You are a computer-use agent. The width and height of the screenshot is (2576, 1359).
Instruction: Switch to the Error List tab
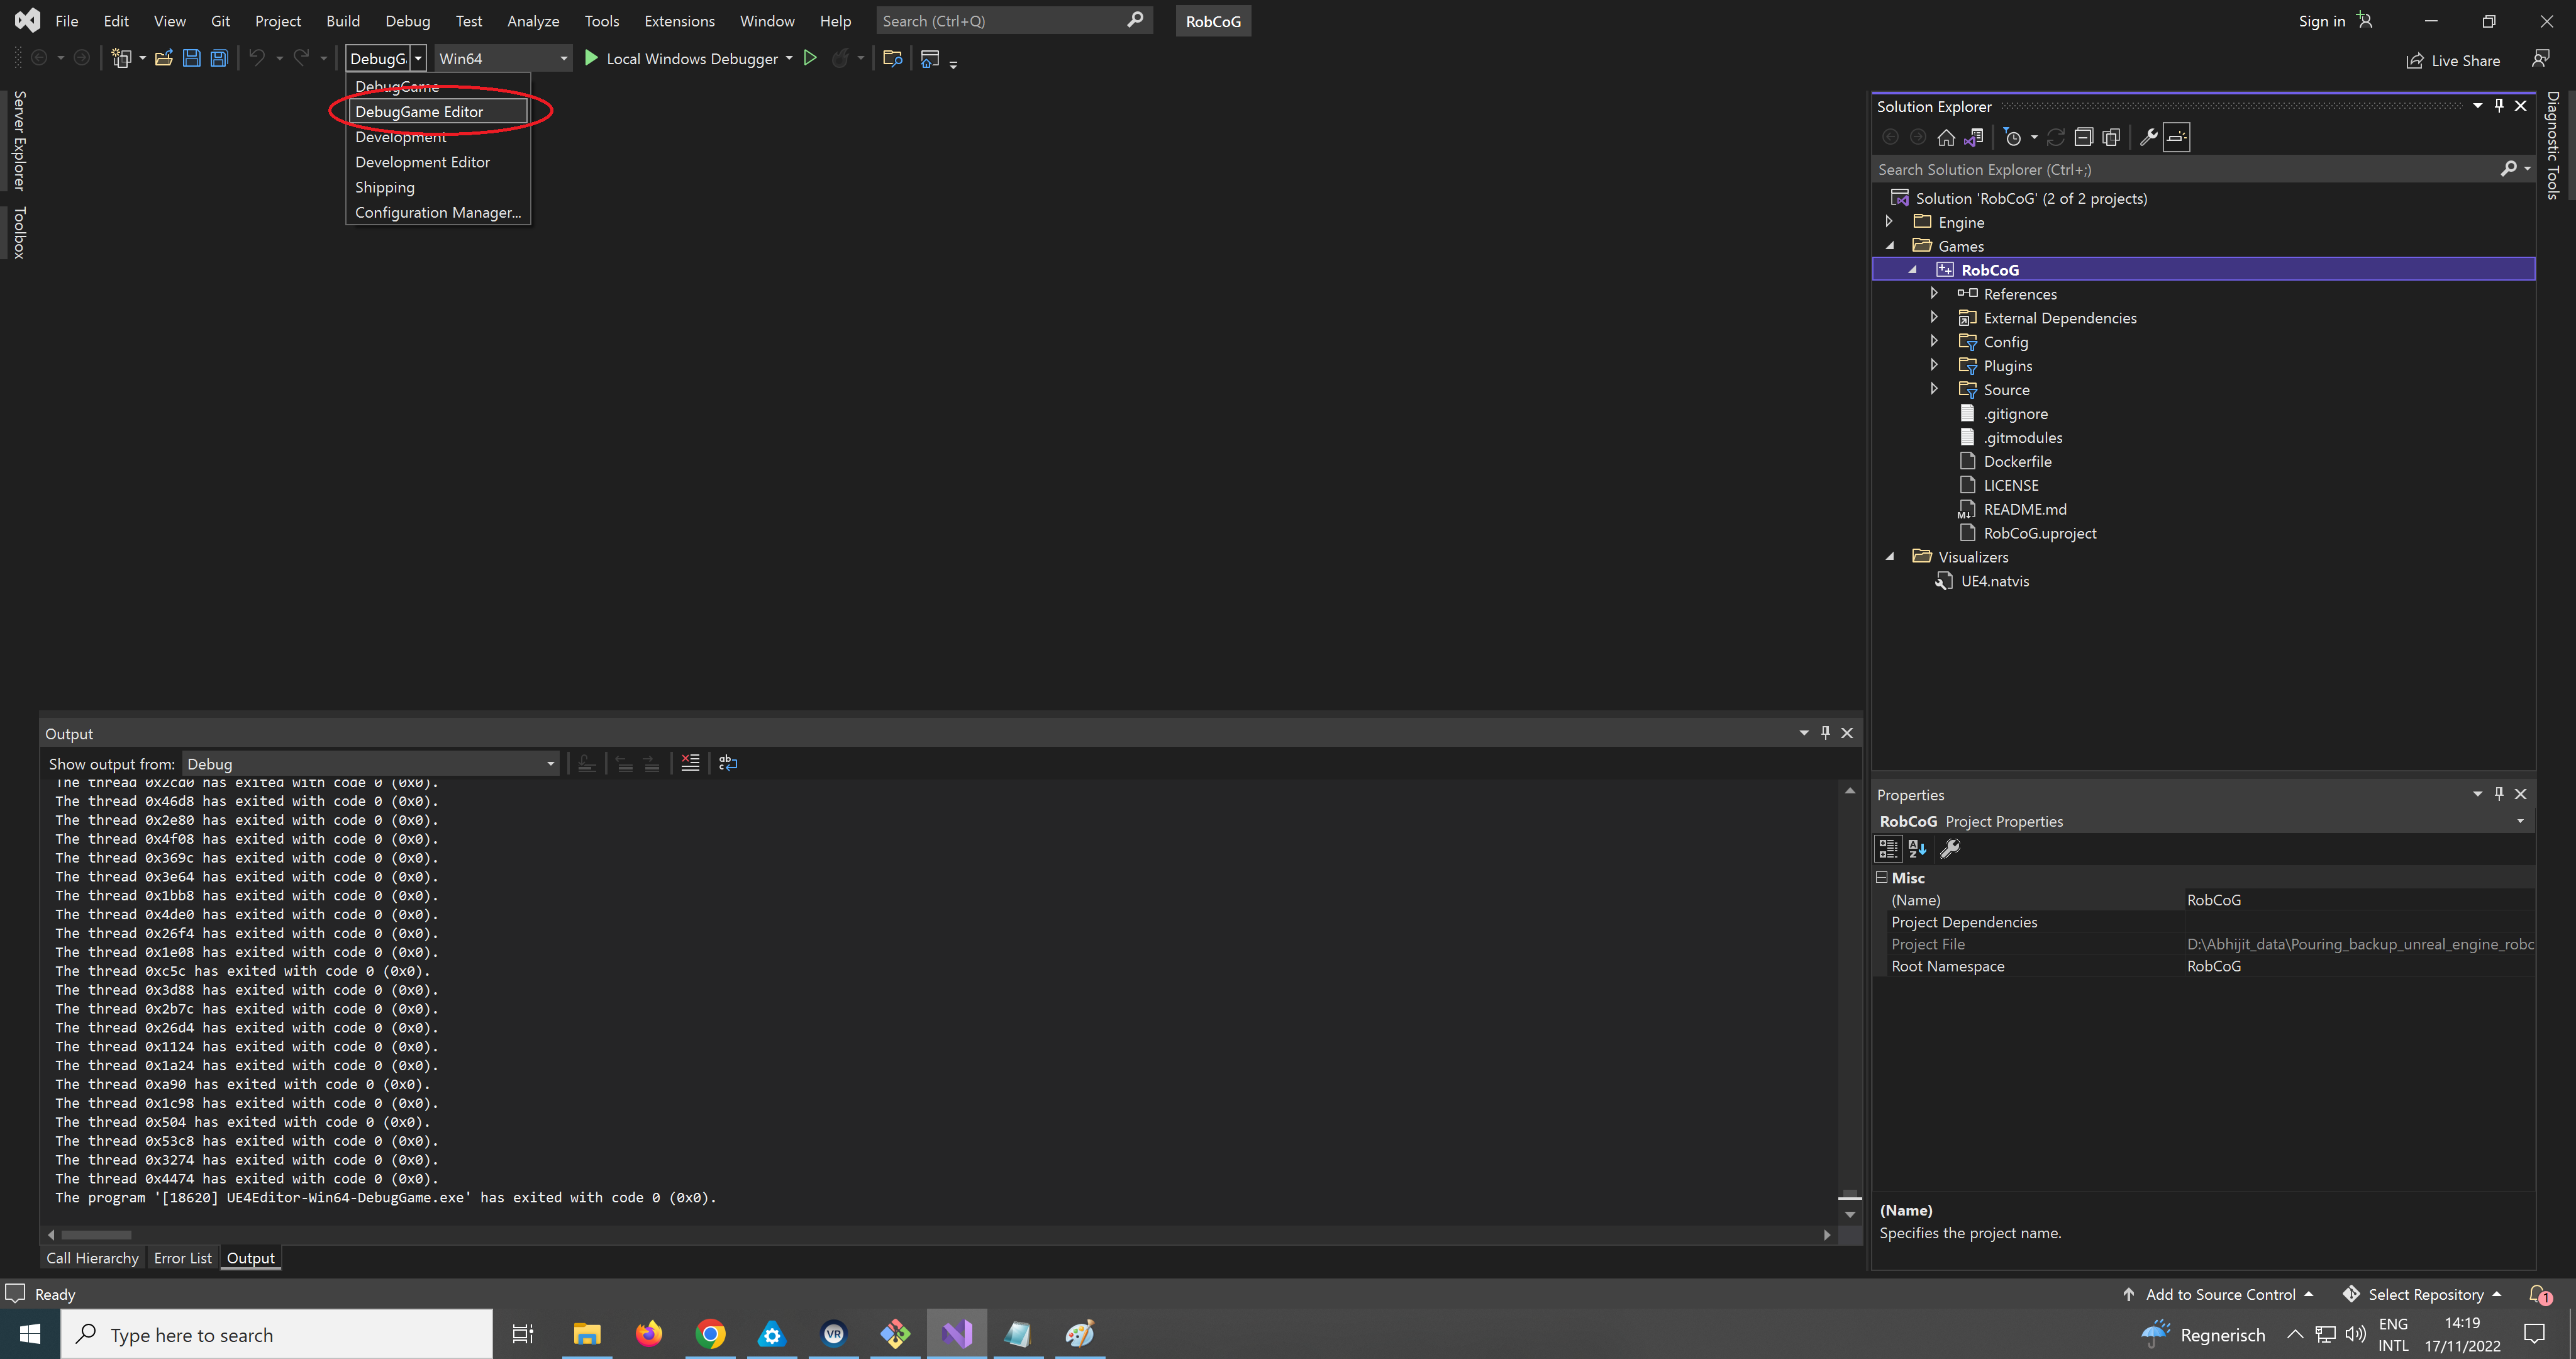click(x=182, y=1258)
